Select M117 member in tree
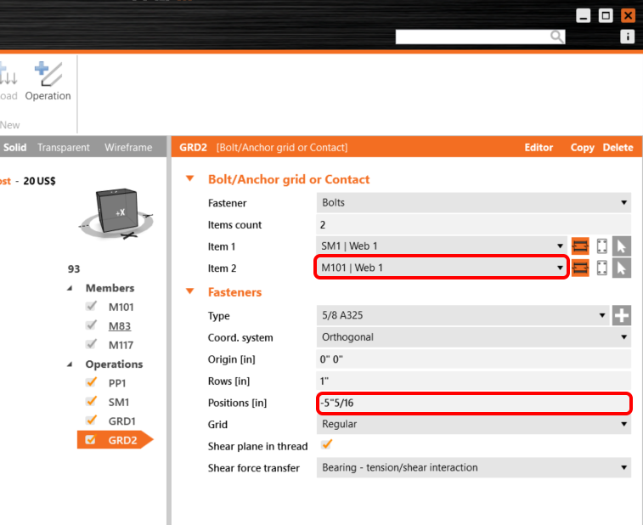The height and width of the screenshot is (525, 643). tap(121, 345)
